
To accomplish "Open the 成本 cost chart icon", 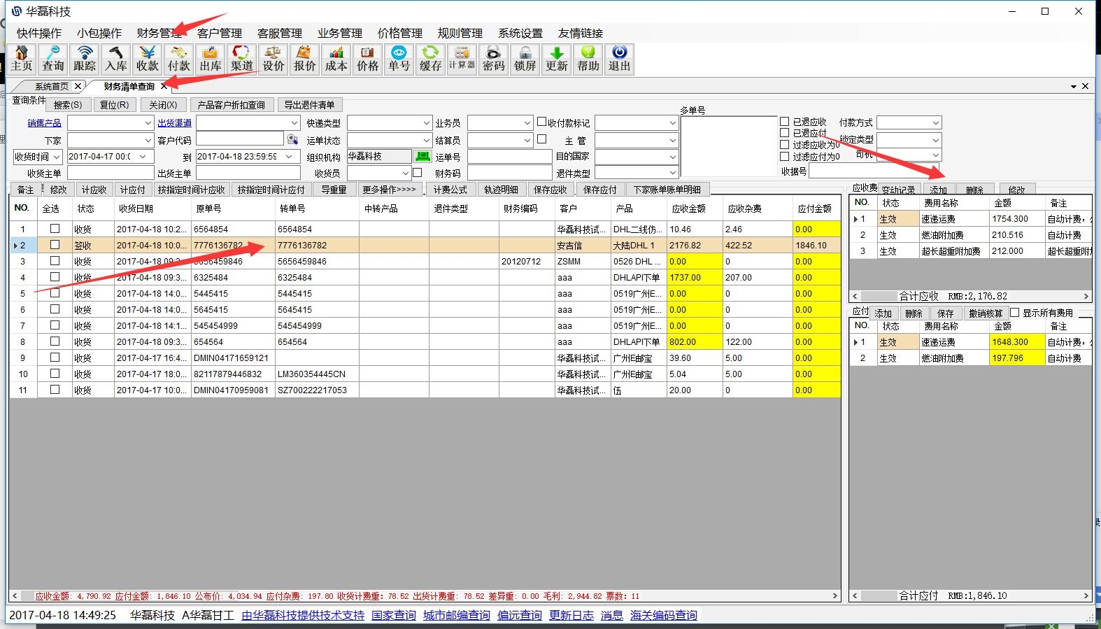I will 336,59.
